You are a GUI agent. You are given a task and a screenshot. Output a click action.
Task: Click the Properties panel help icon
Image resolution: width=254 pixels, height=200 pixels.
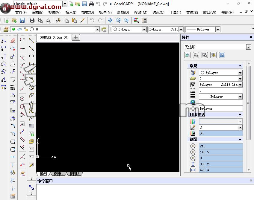[x=222, y=55]
